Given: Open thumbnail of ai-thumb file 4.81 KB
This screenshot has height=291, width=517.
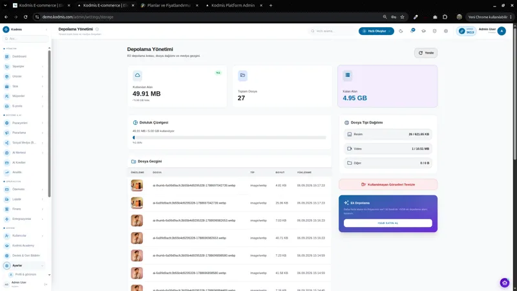Looking at the screenshot, I should (137, 186).
